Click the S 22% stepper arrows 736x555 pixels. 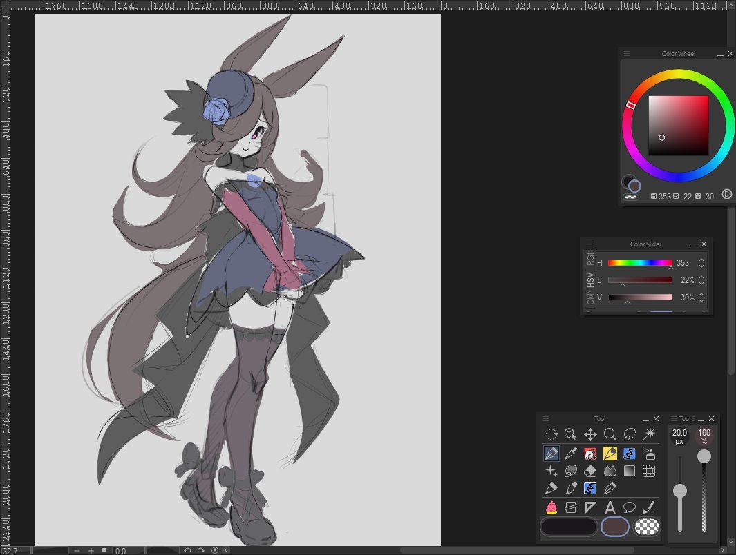click(701, 280)
